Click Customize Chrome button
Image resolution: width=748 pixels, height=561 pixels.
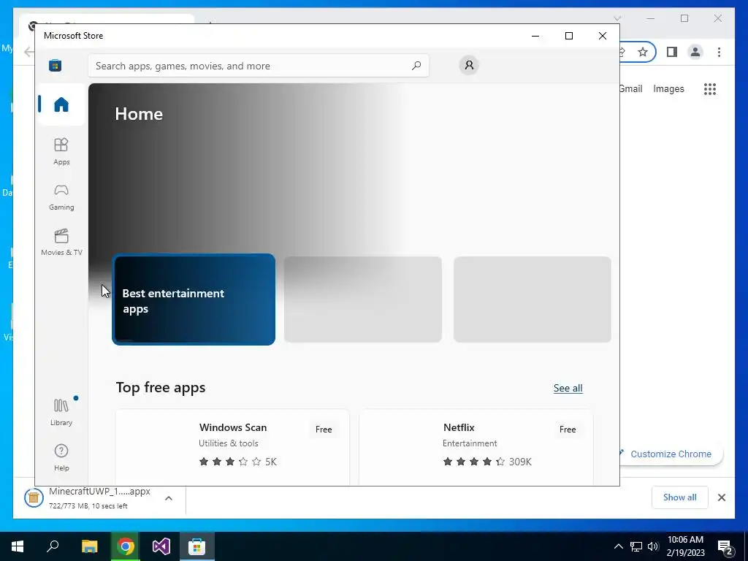coord(671,454)
